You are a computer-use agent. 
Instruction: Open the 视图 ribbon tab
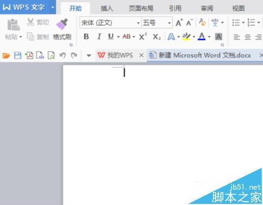[238, 8]
